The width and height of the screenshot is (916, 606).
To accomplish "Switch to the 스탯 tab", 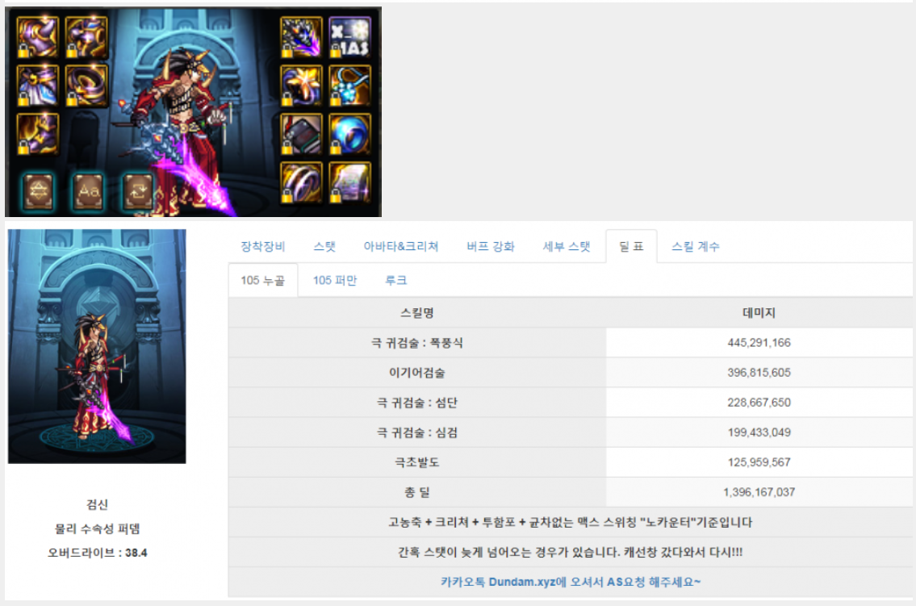I will click(324, 246).
